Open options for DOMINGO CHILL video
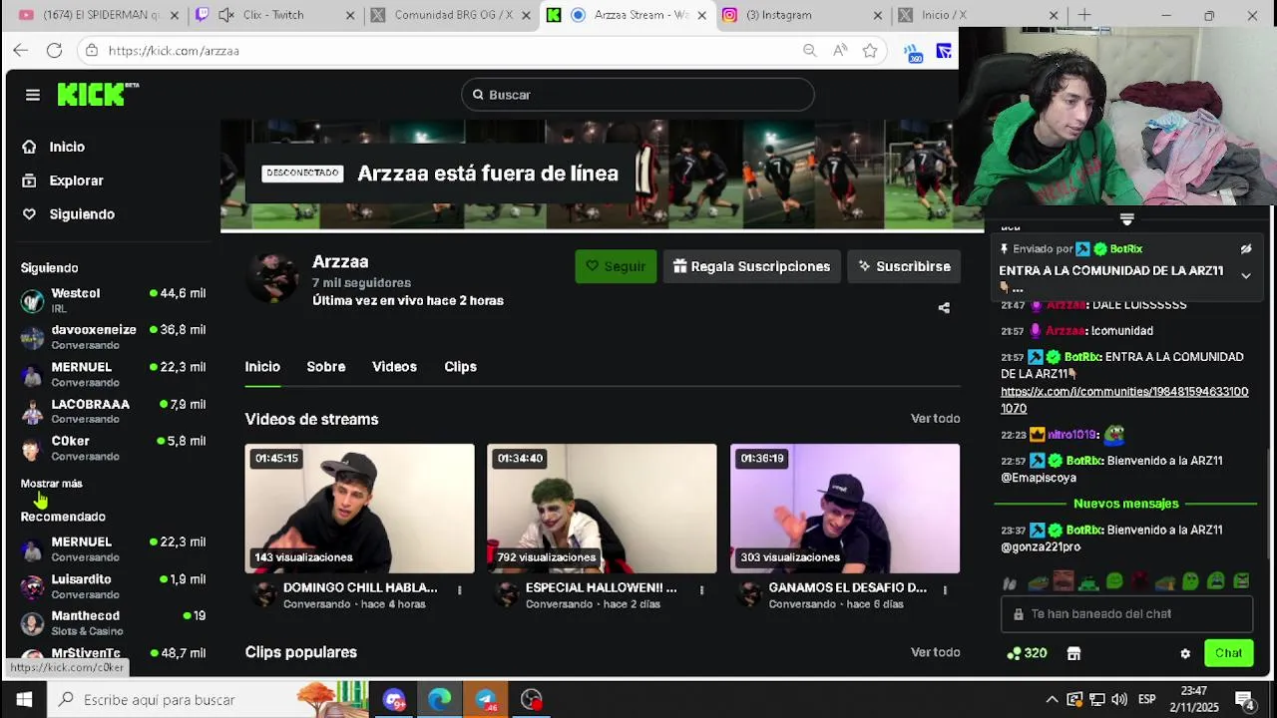 click(x=459, y=590)
